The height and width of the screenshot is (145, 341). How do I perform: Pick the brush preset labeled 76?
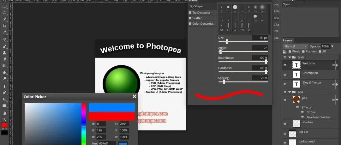(255, 17)
